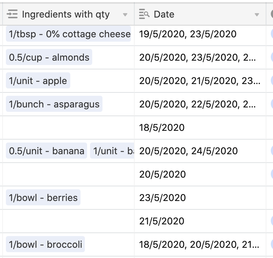Open the 1/bowl broccoli linked record
This screenshot has width=273, height=258.
45,244
